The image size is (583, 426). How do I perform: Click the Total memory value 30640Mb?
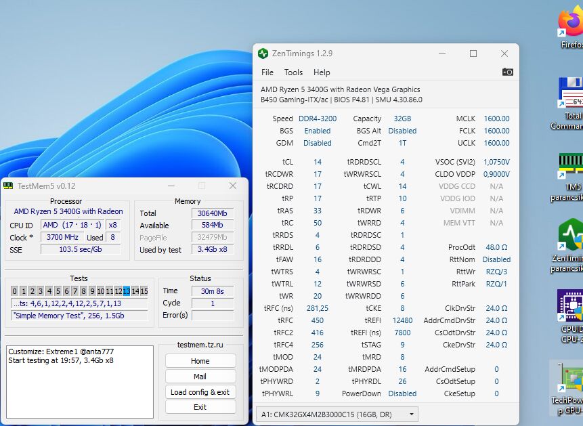pos(213,213)
